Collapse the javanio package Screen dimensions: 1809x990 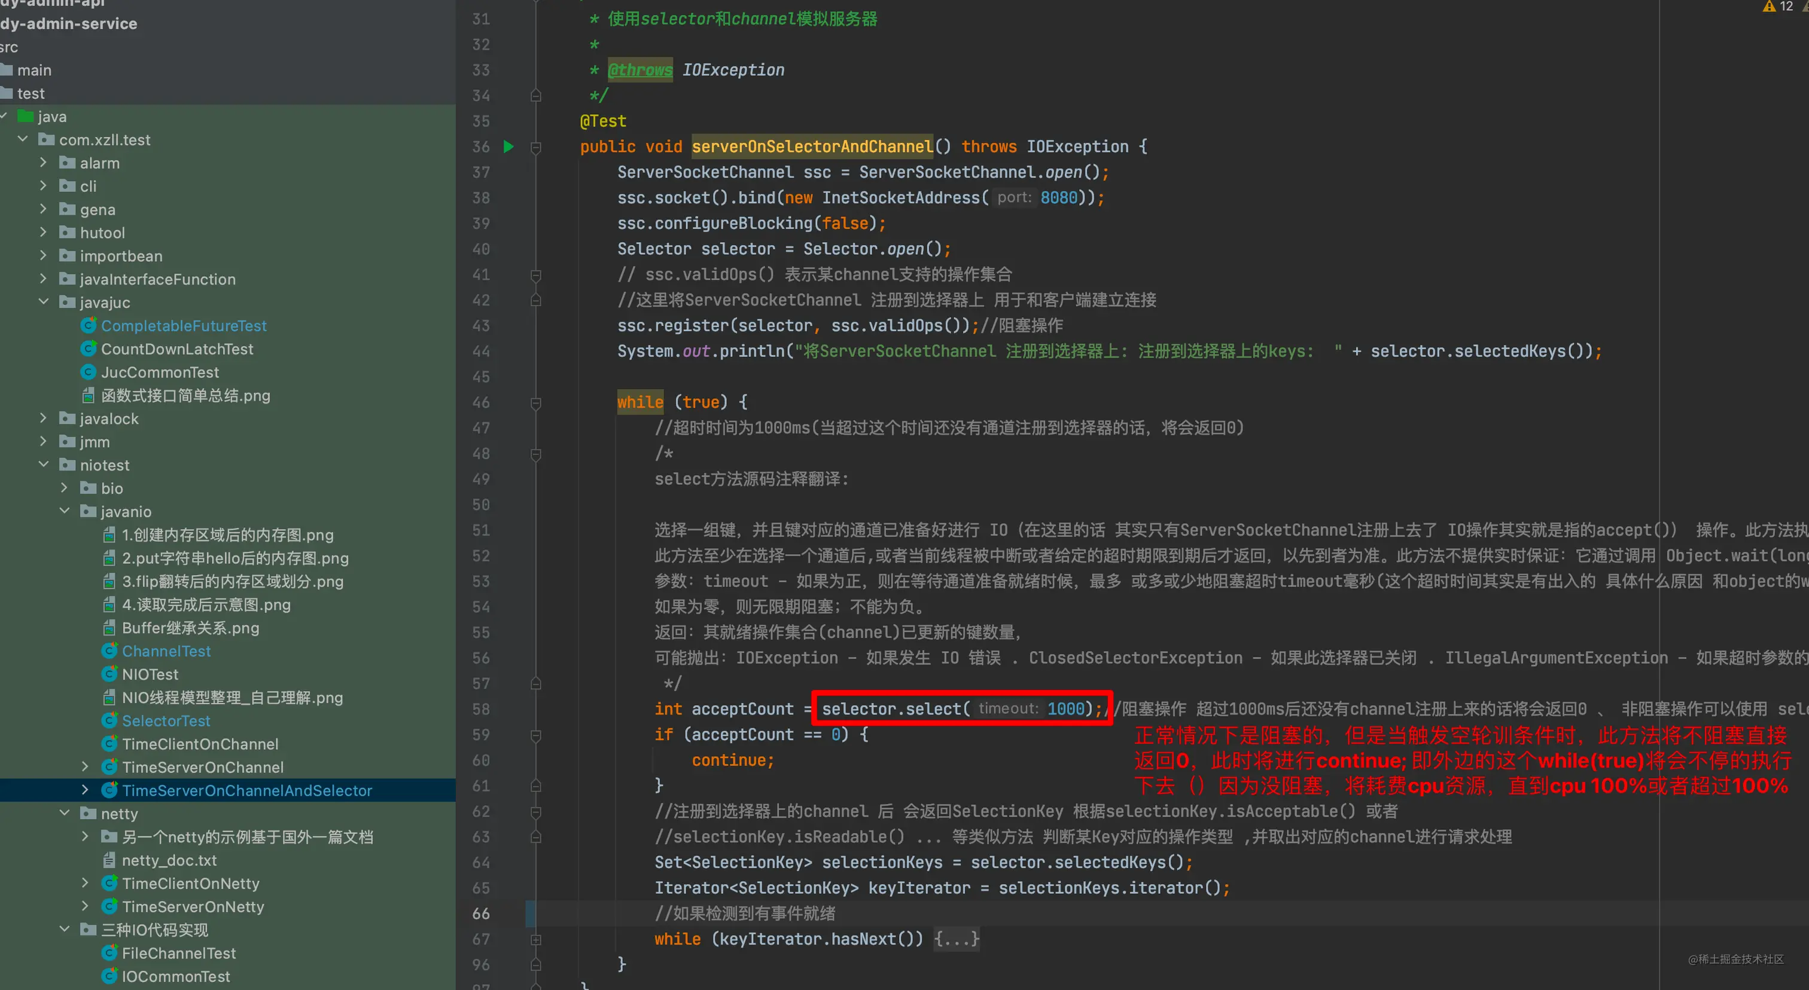coord(65,511)
